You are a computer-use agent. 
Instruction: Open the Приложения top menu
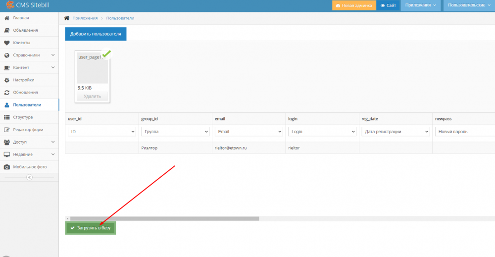coord(420,5)
